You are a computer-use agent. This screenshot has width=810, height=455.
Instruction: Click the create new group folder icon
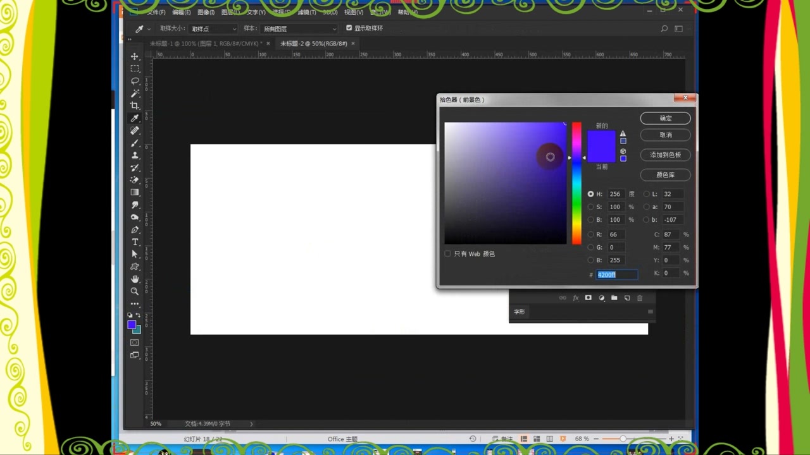[x=614, y=298]
